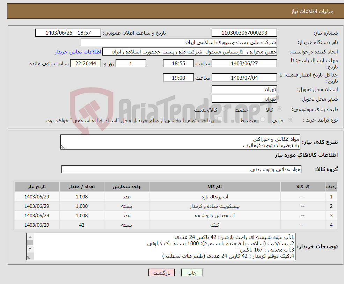This screenshot has width=344, height=284.
Task: Click the request creator name field
Action: coord(190,52)
